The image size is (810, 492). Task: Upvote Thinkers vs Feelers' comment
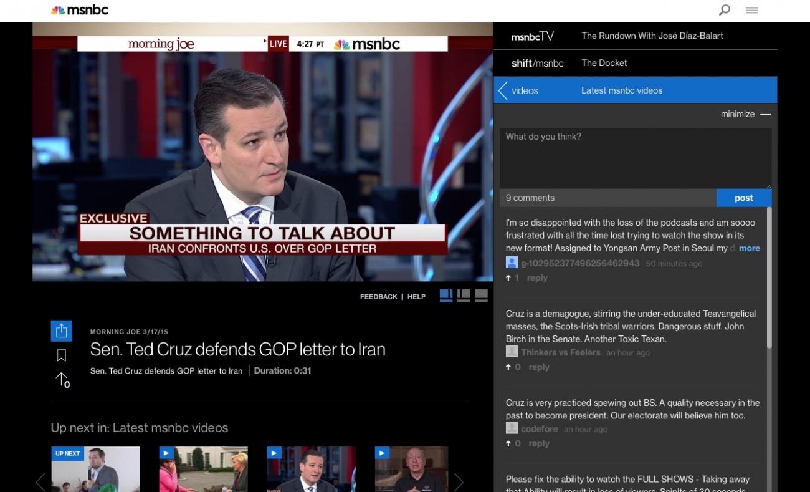(x=508, y=367)
